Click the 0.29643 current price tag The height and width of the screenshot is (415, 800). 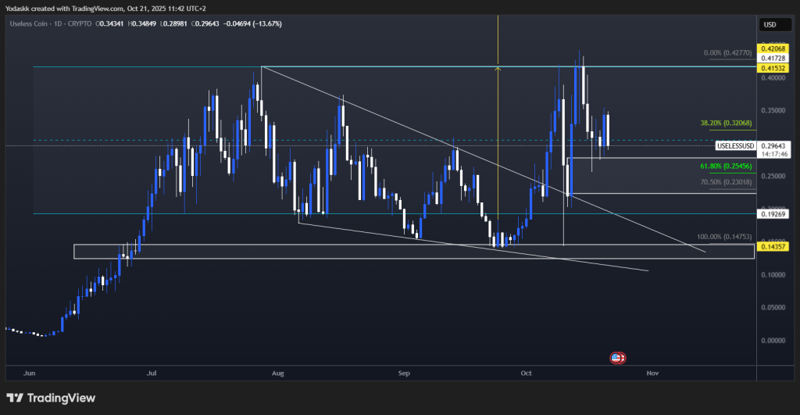[774, 146]
